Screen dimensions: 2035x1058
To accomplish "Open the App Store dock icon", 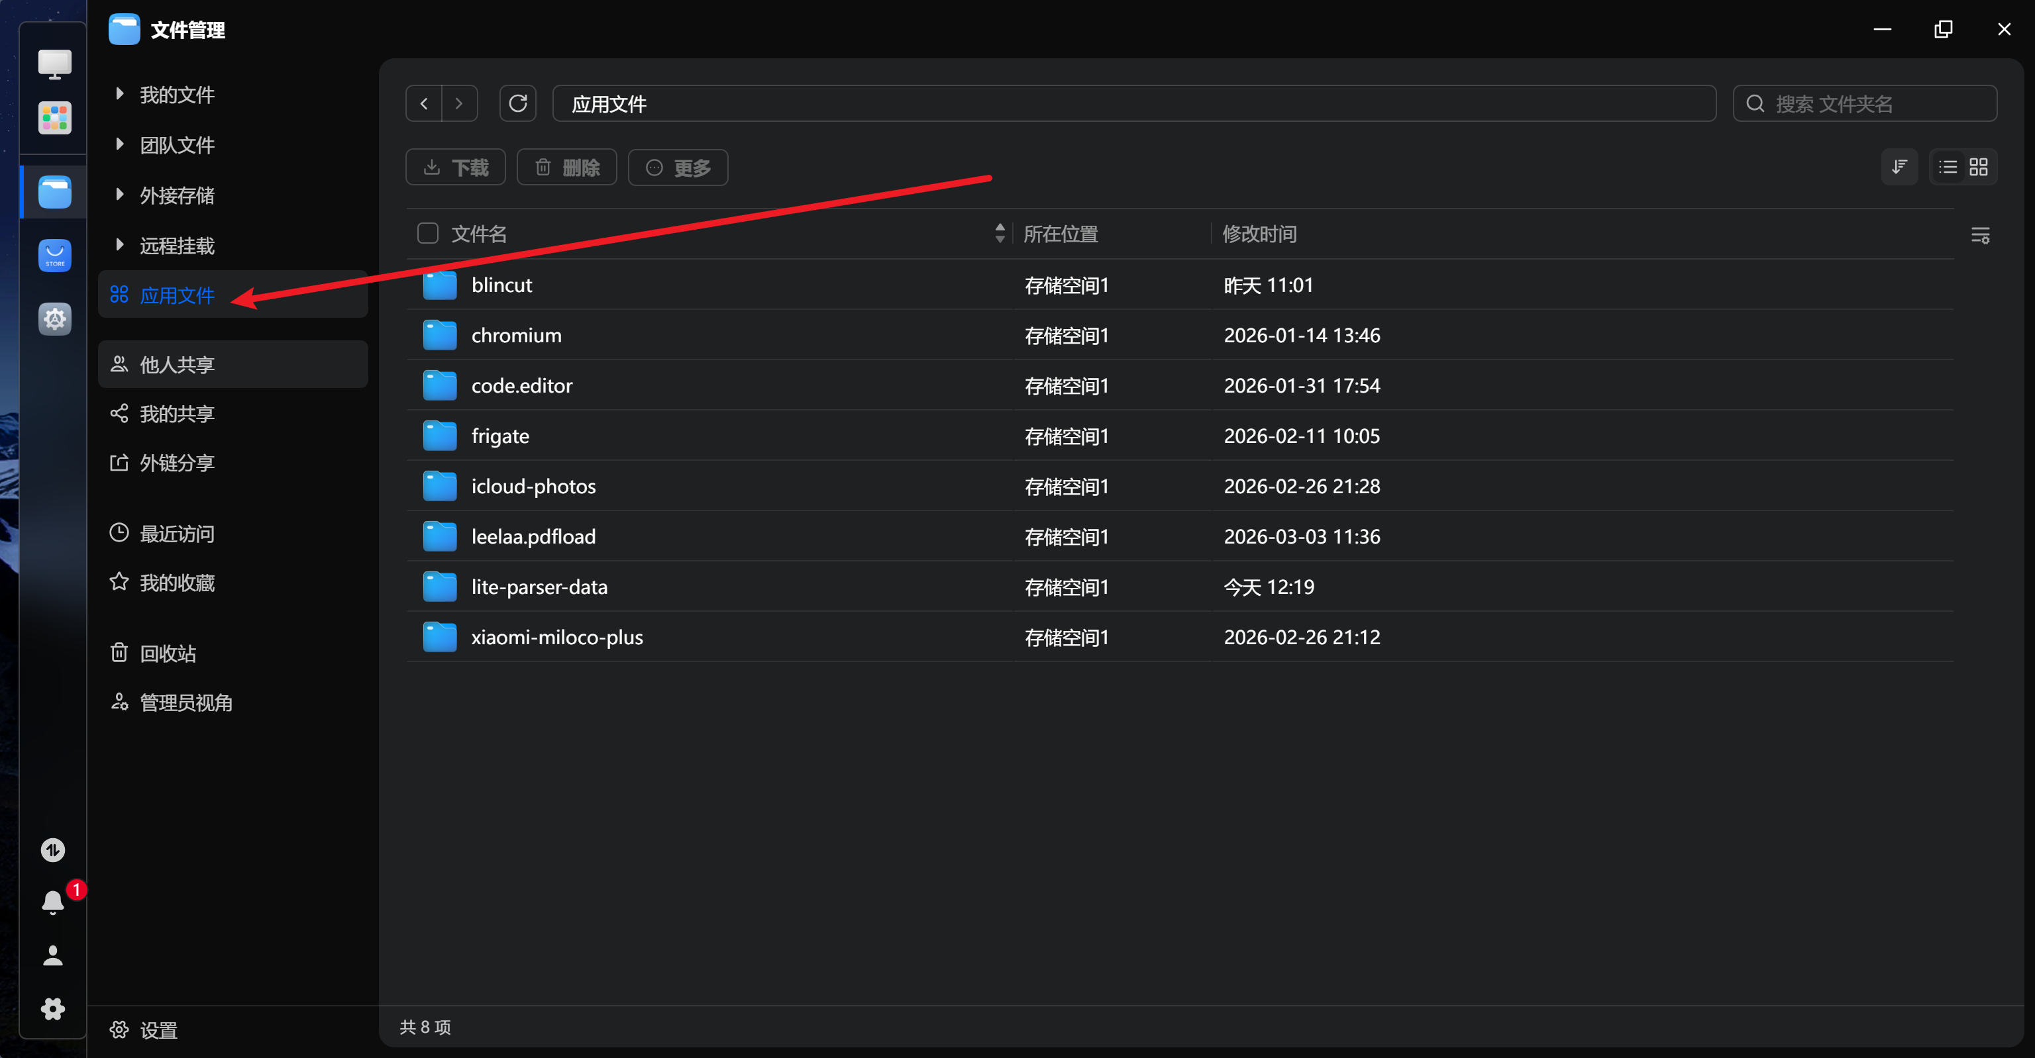I will pos(54,255).
